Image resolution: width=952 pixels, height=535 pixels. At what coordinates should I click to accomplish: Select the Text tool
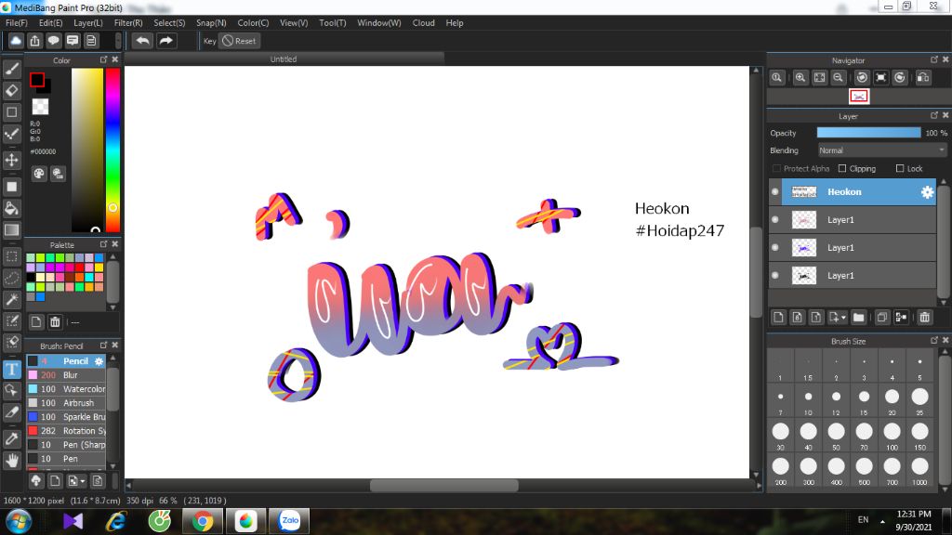click(x=11, y=369)
